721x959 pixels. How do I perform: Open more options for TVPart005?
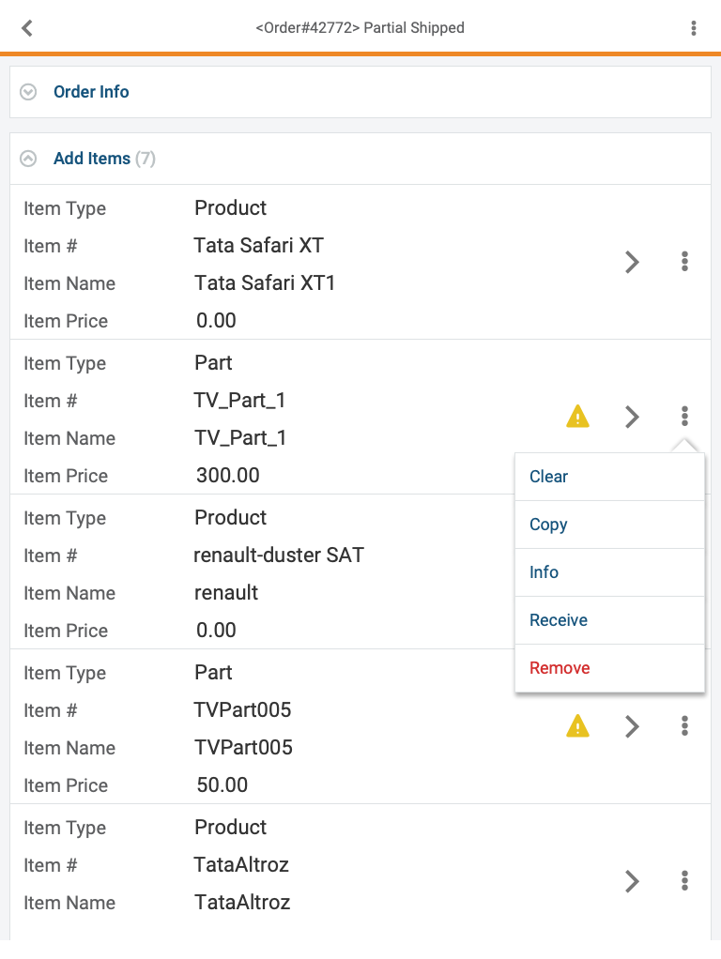click(x=685, y=726)
